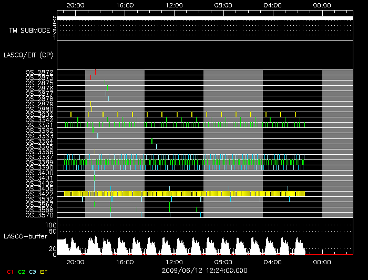368x280 pixels.
Task: Click the OS_3387 row label
Action: point(39,157)
